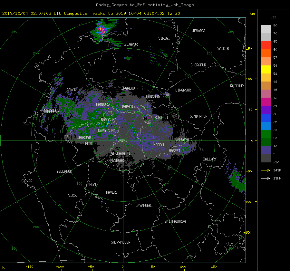The height and width of the screenshot is (271, 290).
Task: Click the dark gray -20 dBZ legend swatch
Action: pyautogui.click(x=266, y=158)
